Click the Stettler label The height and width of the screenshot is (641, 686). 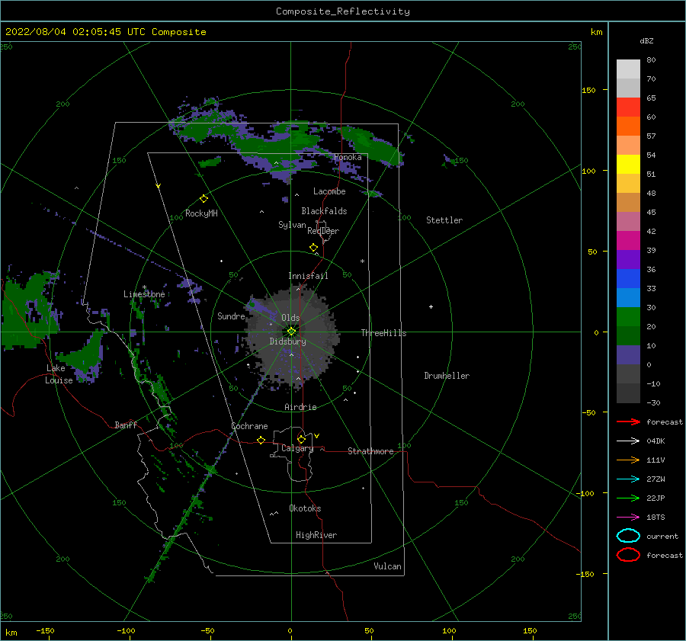[444, 220]
